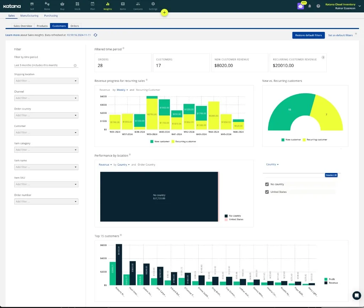364x308 pixels.
Task: Open the Item name filter dropdown
Action: tap(46, 167)
